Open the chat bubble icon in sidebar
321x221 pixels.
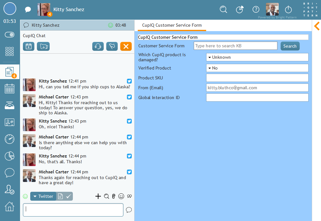10,173
